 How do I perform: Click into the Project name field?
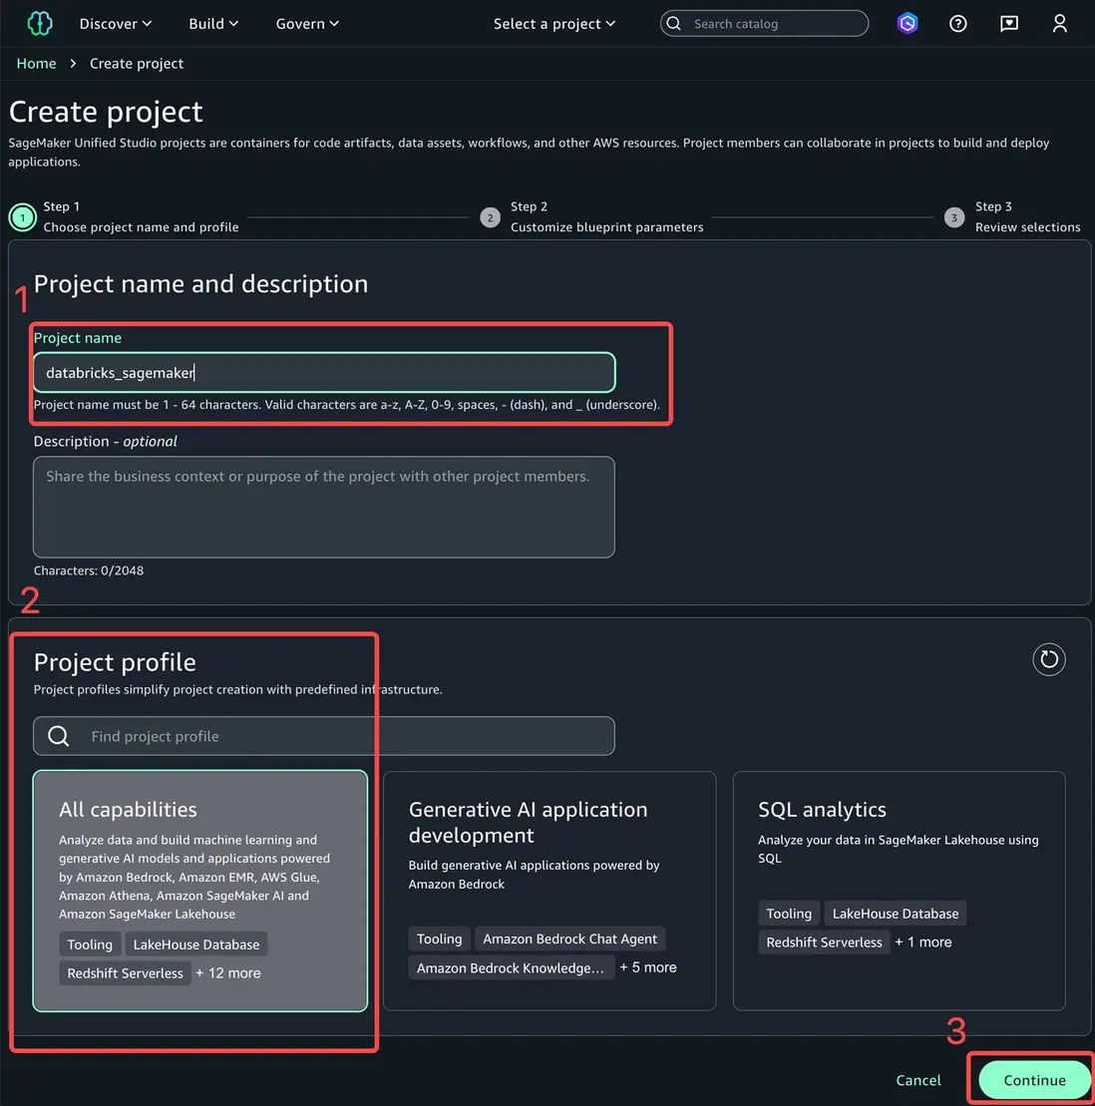click(x=324, y=372)
